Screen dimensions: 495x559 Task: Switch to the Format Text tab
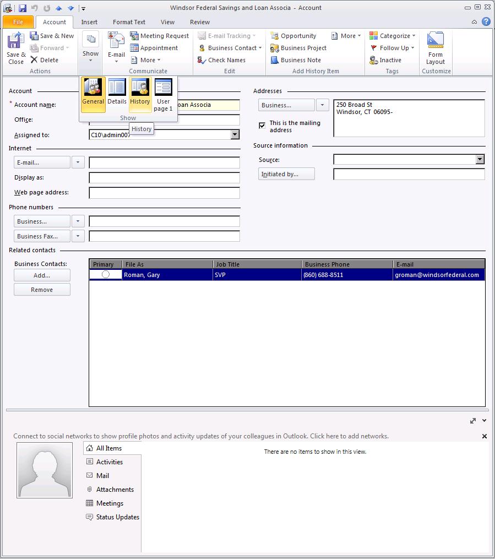click(129, 22)
